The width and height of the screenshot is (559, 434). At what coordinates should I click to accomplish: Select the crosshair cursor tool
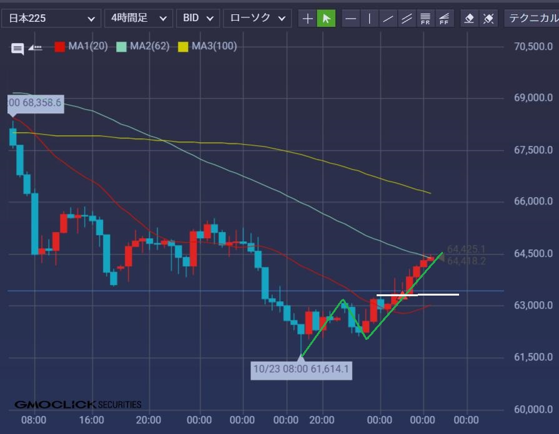pyautogui.click(x=307, y=18)
